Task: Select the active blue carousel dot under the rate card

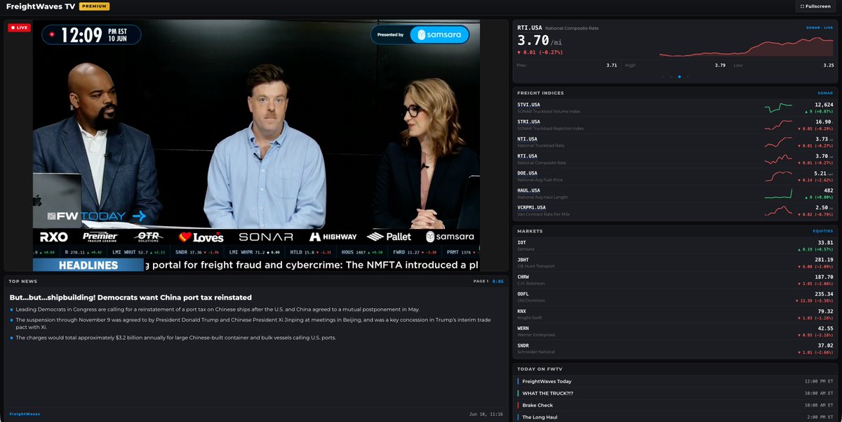Action: tap(679, 77)
